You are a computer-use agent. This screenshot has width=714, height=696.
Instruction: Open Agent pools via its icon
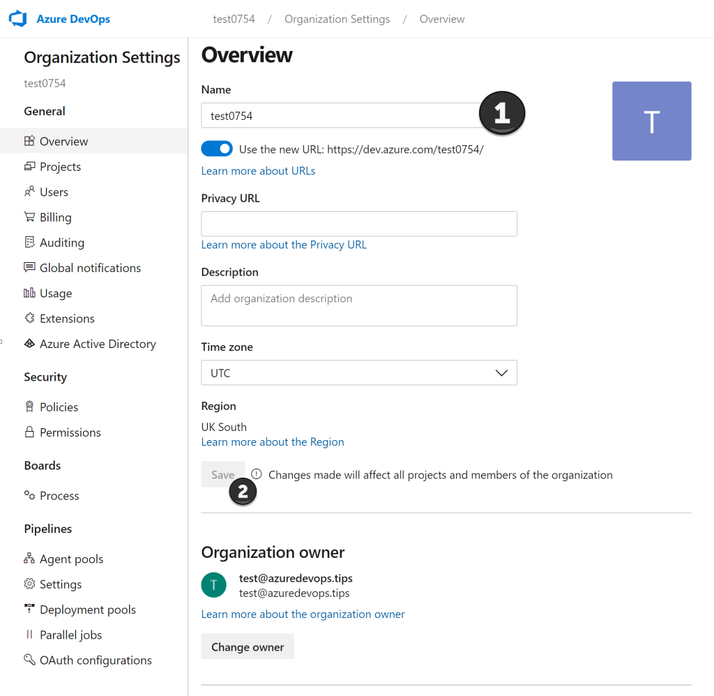pyautogui.click(x=28, y=559)
